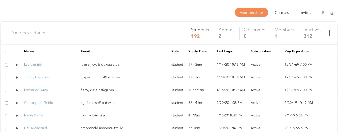Click in the Search students field
This screenshot has width=341, height=132.
pos(96,33)
